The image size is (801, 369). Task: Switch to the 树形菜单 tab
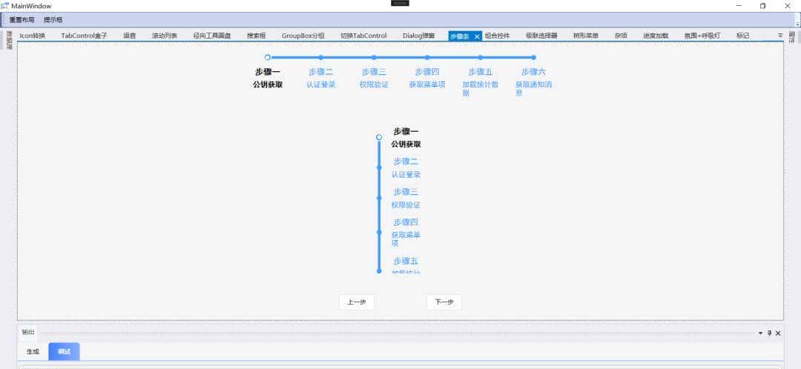tap(585, 36)
